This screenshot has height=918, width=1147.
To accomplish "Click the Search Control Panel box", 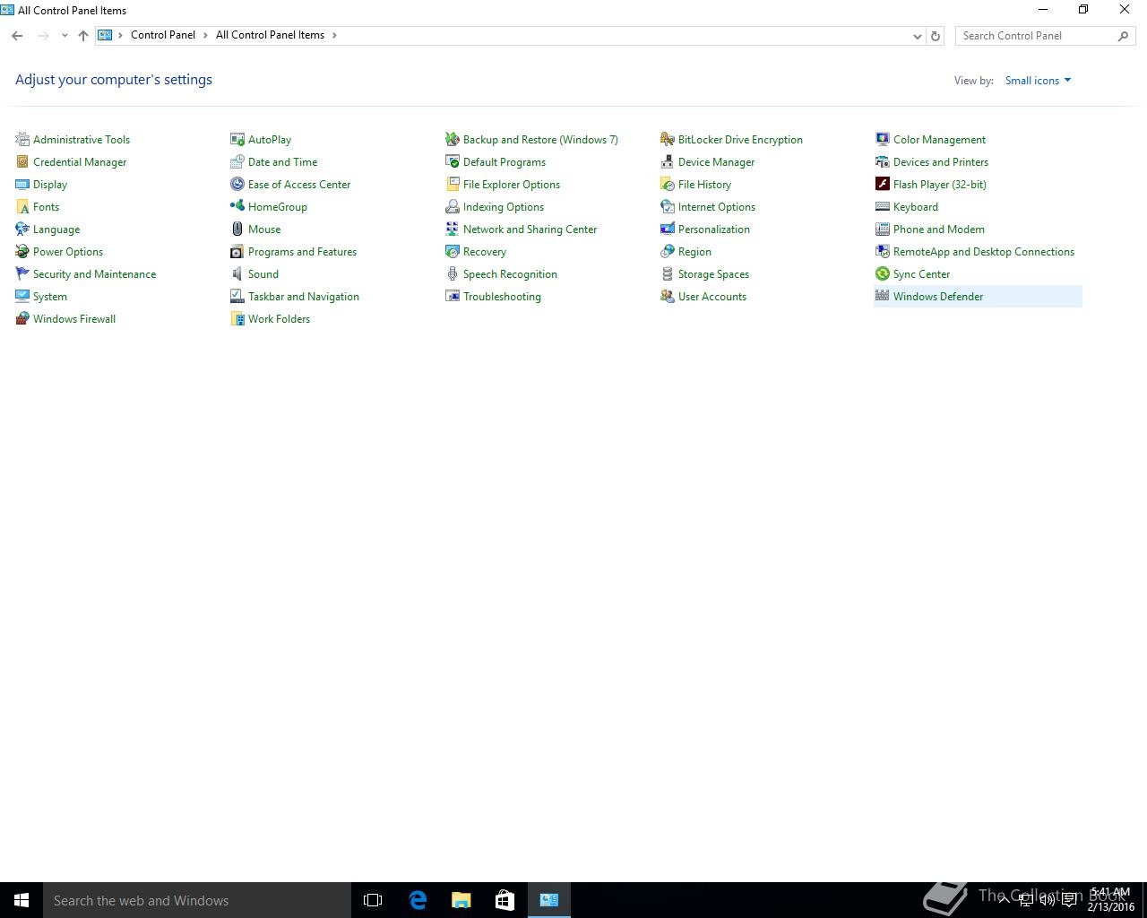I will [x=1037, y=36].
